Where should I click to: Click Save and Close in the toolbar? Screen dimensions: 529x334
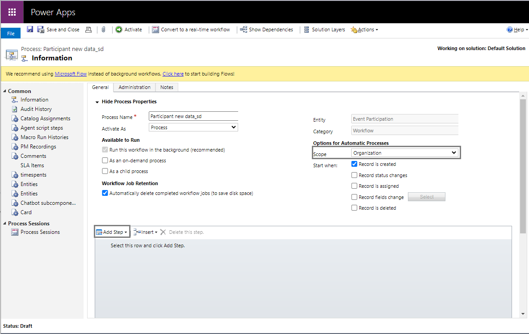click(x=59, y=30)
